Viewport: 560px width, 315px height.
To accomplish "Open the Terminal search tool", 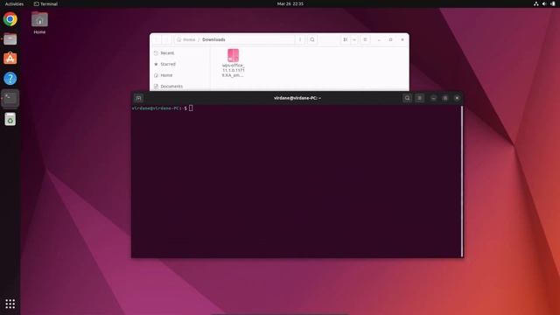I will click(x=407, y=98).
